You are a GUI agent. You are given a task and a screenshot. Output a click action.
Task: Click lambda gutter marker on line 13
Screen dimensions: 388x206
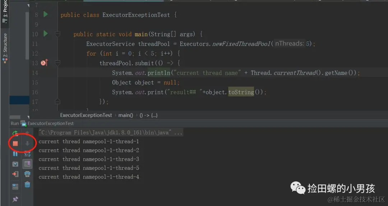pyautogui.click(x=44, y=63)
